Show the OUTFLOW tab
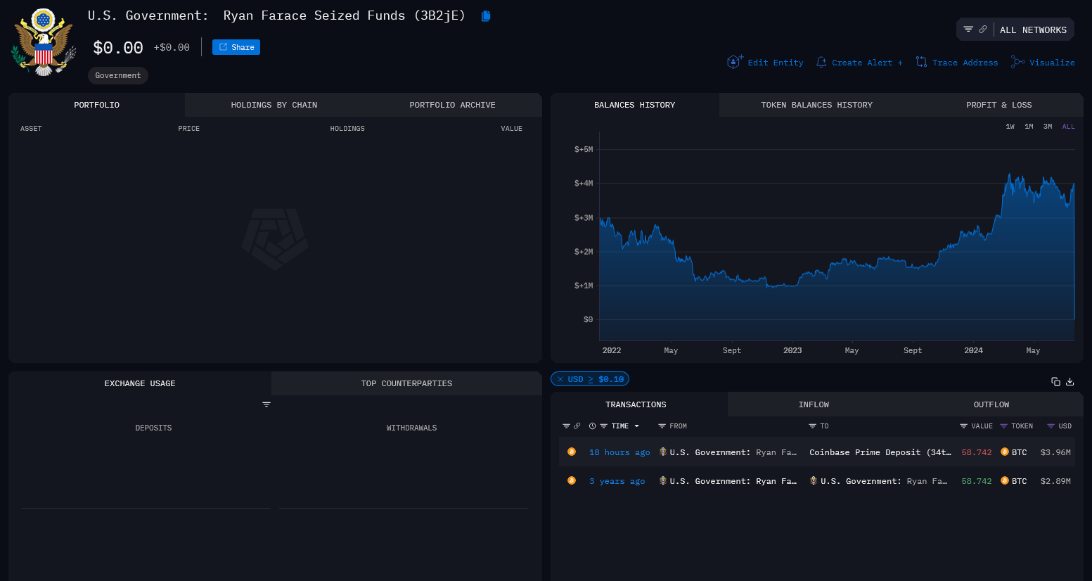The height and width of the screenshot is (581, 1092). [x=991, y=404]
